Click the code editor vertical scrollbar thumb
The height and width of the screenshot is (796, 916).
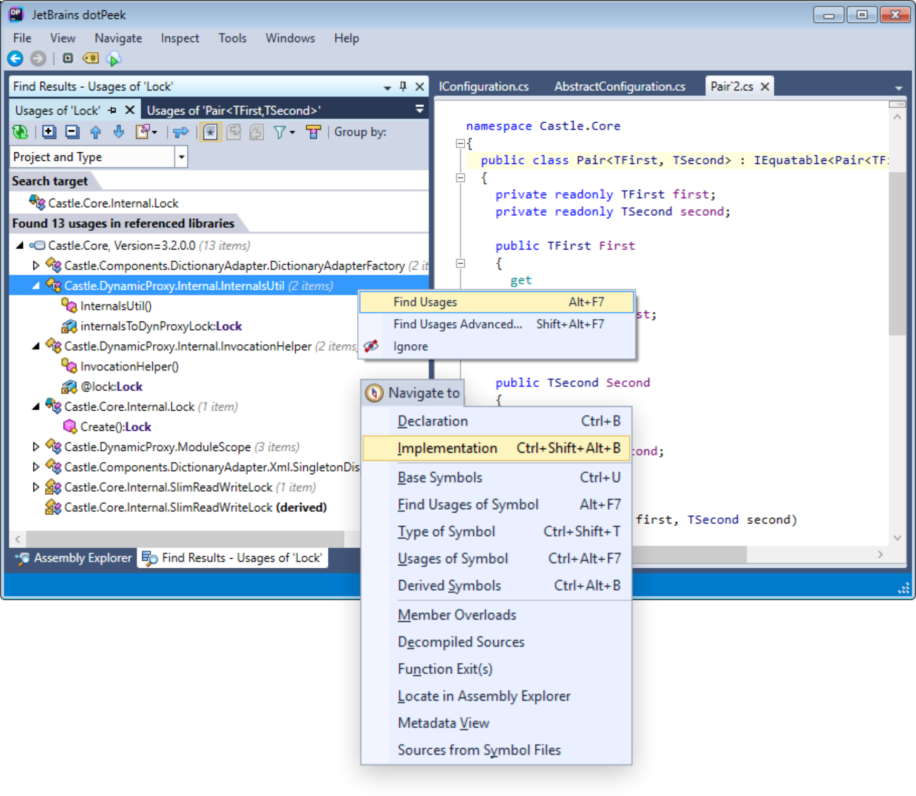[897, 253]
